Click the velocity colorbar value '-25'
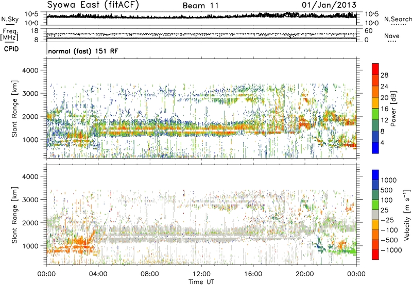This screenshot has width=412, height=285. [387, 220]
